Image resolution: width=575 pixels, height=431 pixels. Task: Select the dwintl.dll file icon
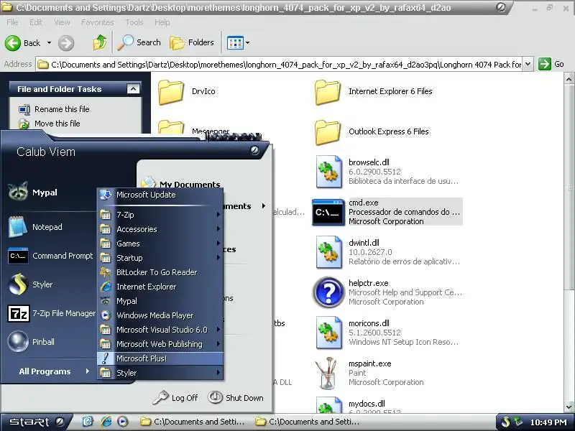click(x=329, y=252)
